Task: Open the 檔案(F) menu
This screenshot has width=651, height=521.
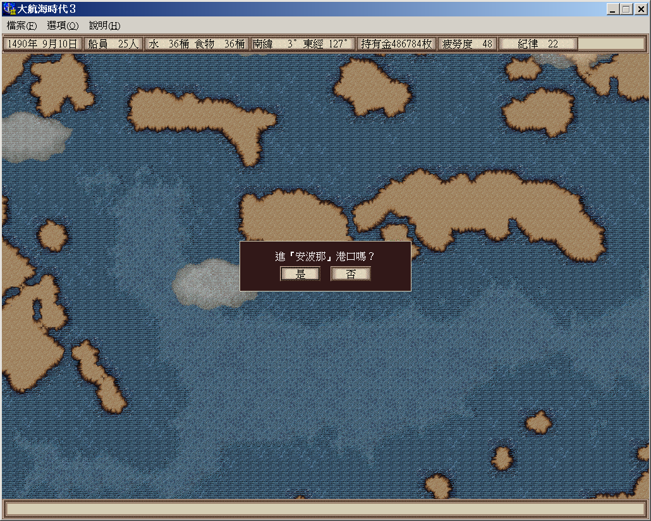Action: (x=21, y=26)
